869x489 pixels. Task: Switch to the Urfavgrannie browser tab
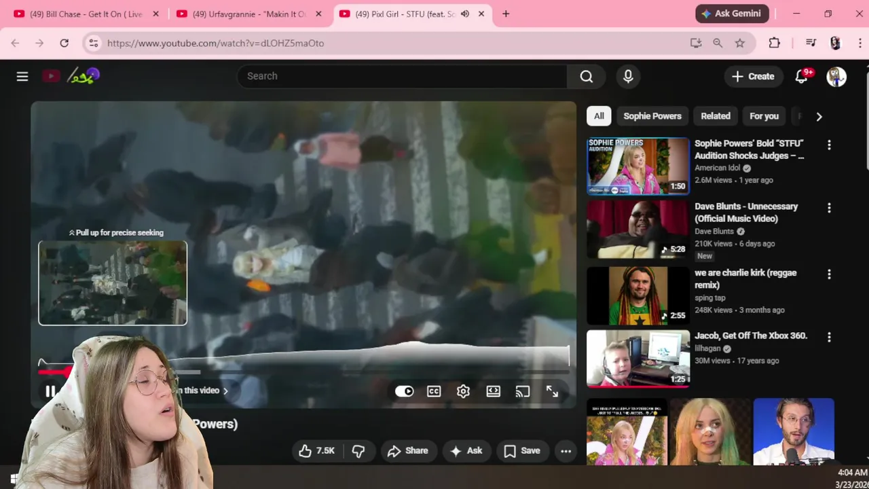coord(248,14)
